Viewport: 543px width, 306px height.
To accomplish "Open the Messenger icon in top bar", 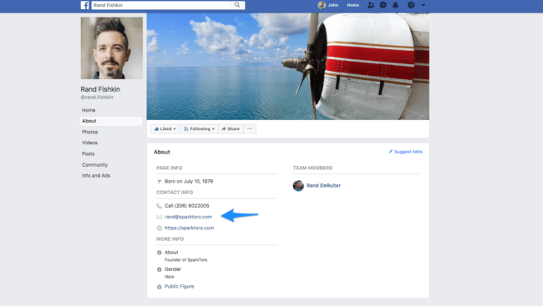I will [x=383, y=5].
